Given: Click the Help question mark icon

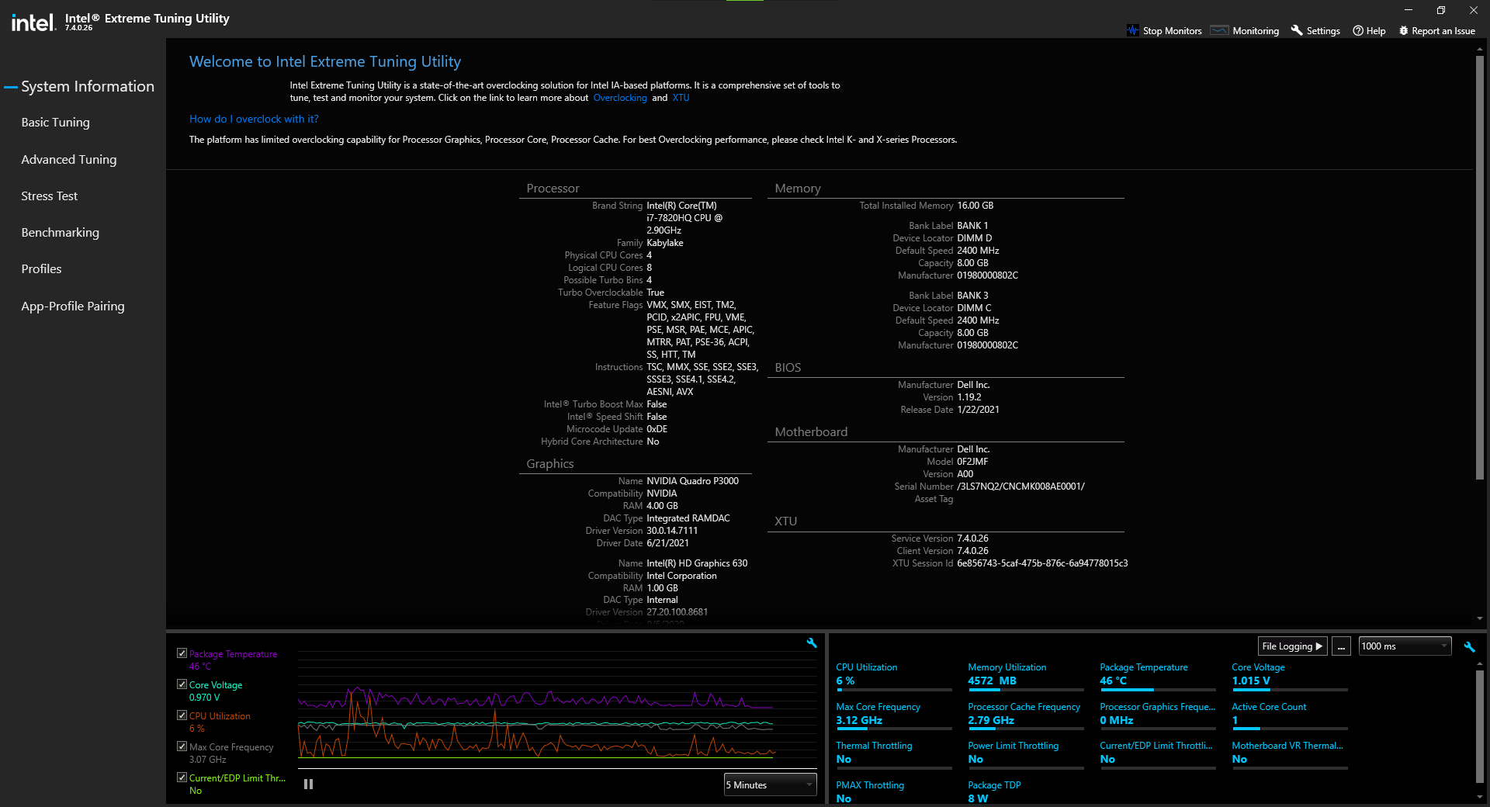Looking at the screenshot, I should [1358, 31].
